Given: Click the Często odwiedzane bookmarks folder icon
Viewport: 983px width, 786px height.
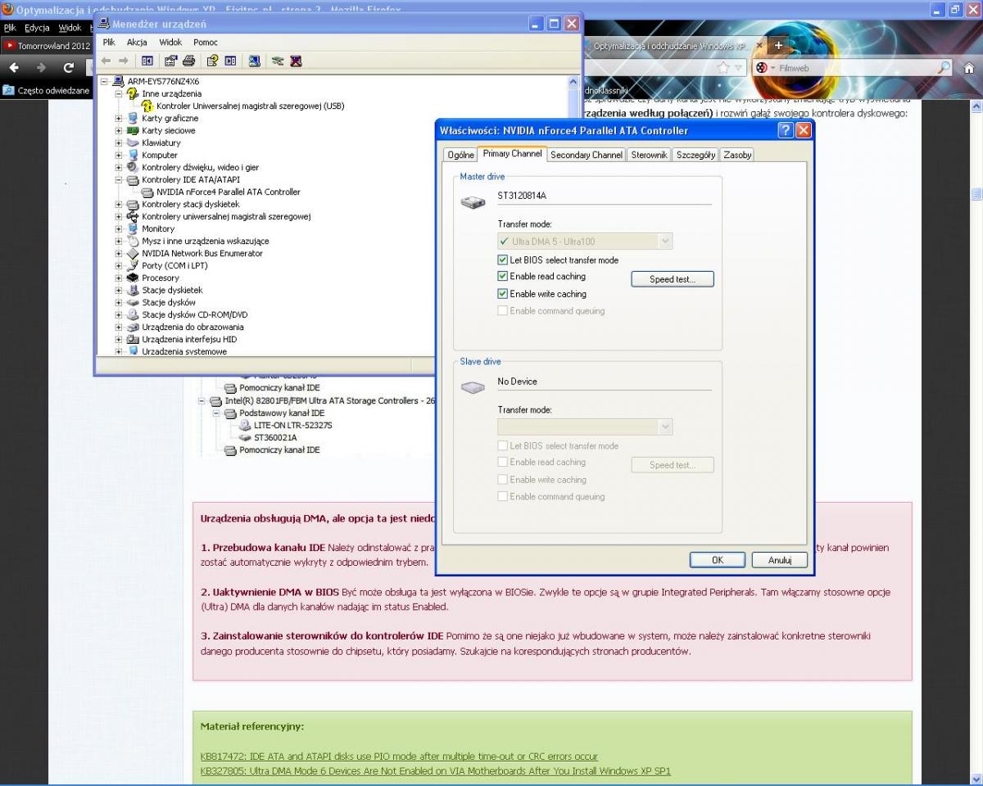Looking at the screenshot, I should (x=9, y=91).
